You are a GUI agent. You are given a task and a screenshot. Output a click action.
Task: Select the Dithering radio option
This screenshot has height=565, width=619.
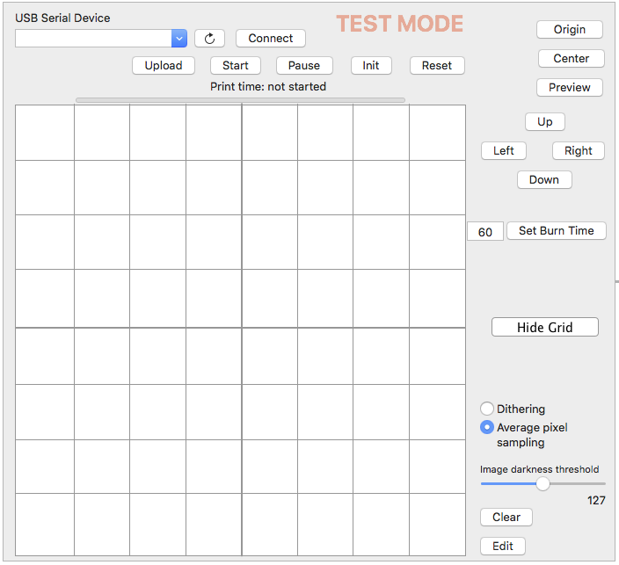[487, 409]
